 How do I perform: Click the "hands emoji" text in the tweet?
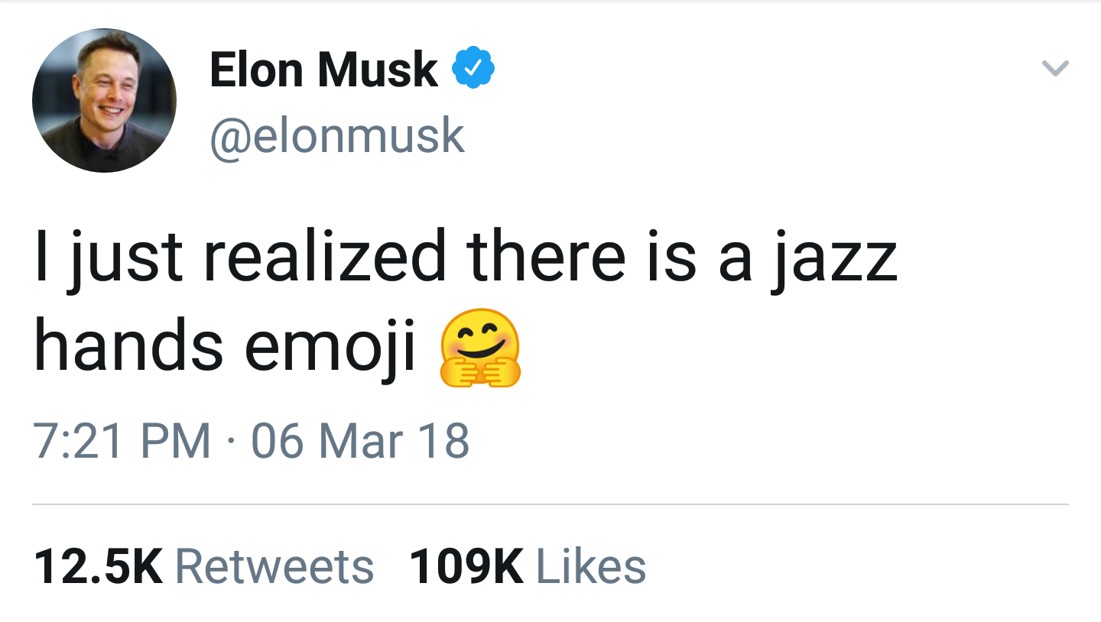(x=226, y=348)
